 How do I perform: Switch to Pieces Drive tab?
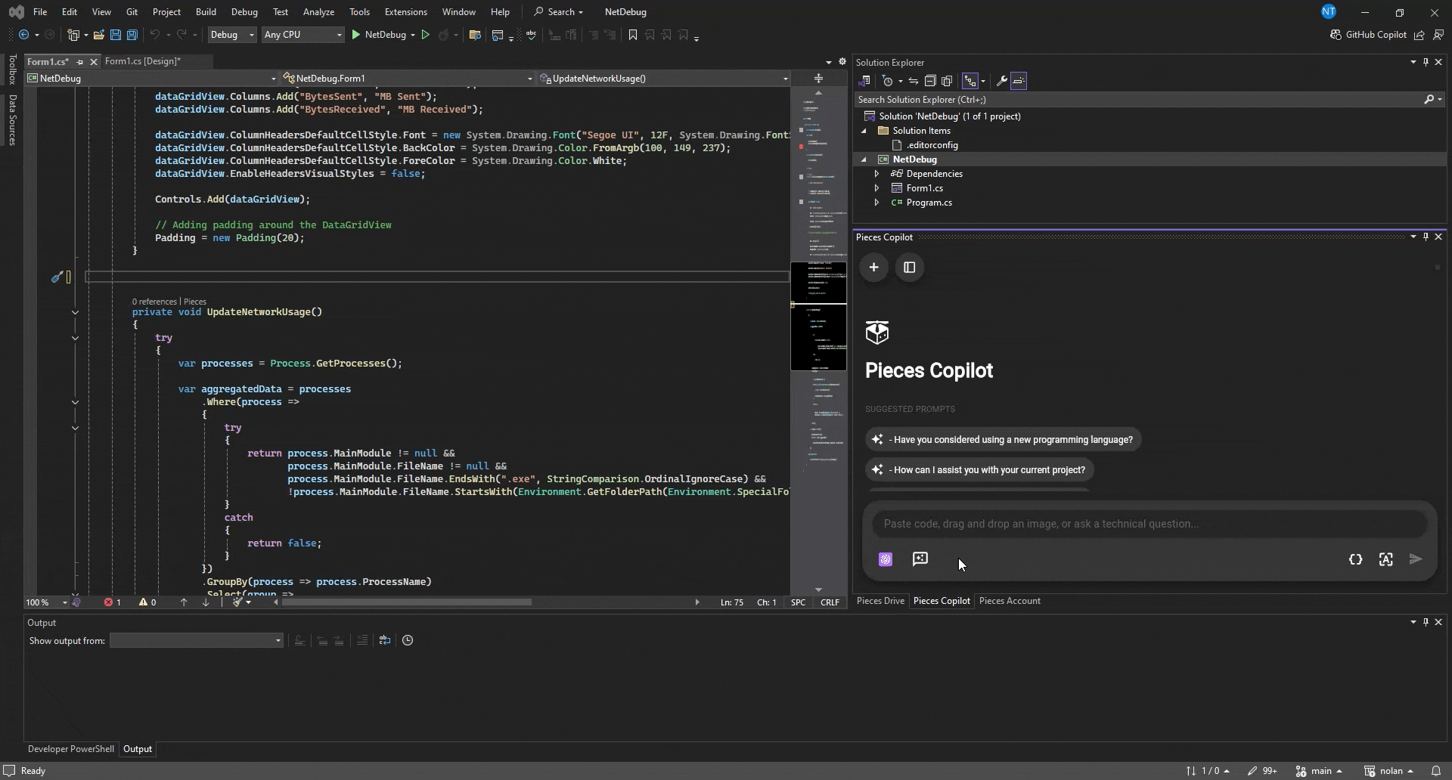[880, 601]
